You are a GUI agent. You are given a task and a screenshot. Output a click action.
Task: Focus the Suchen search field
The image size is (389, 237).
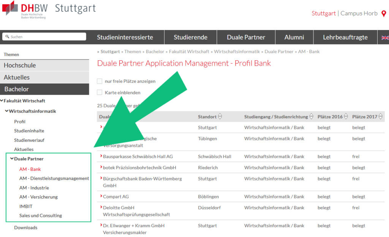click(44, 37)
